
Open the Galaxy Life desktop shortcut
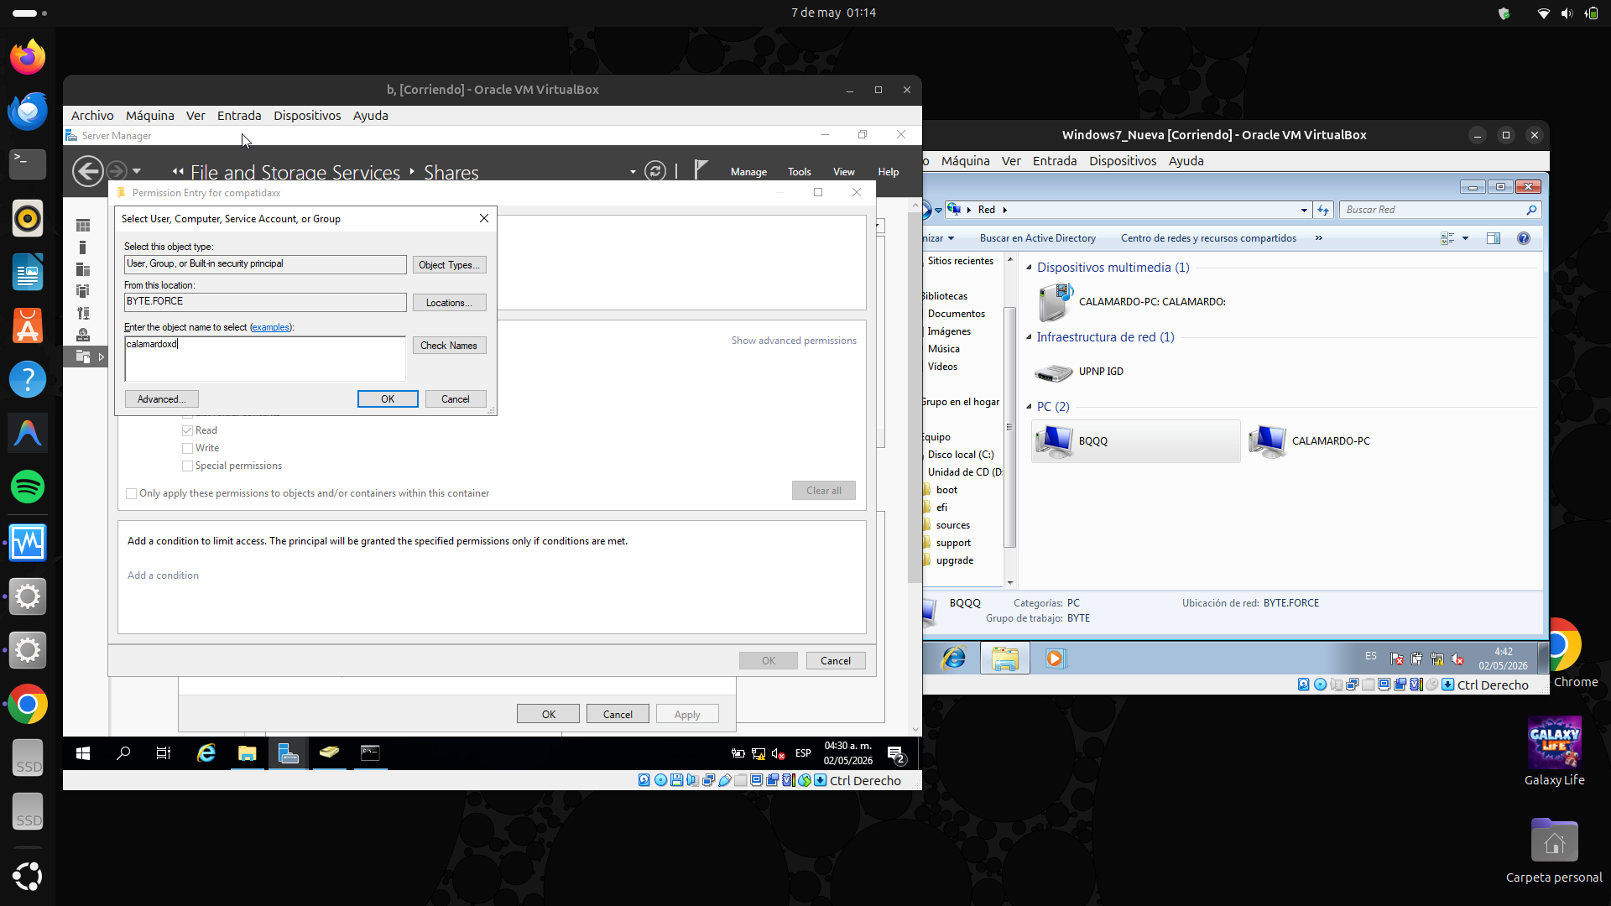click(1555, 751)
